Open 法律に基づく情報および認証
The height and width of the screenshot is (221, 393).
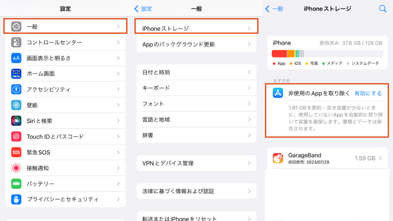tap(196, 191)
